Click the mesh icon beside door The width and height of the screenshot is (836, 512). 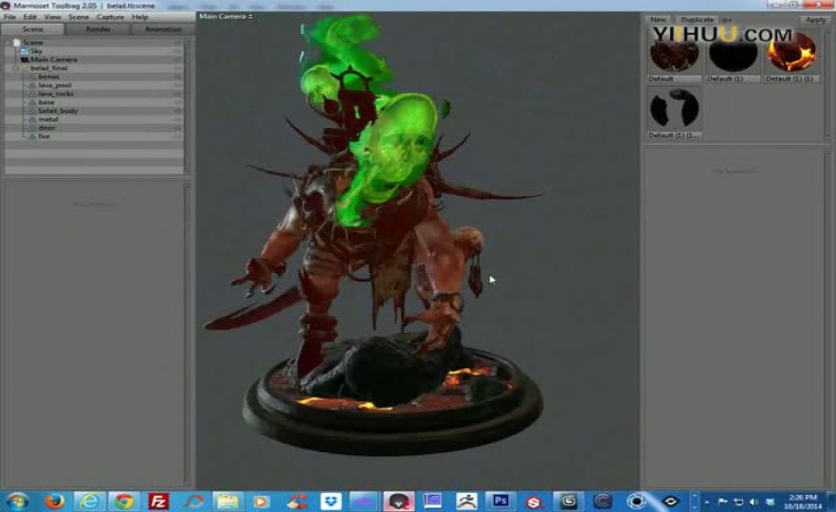(x=32, y=128)
